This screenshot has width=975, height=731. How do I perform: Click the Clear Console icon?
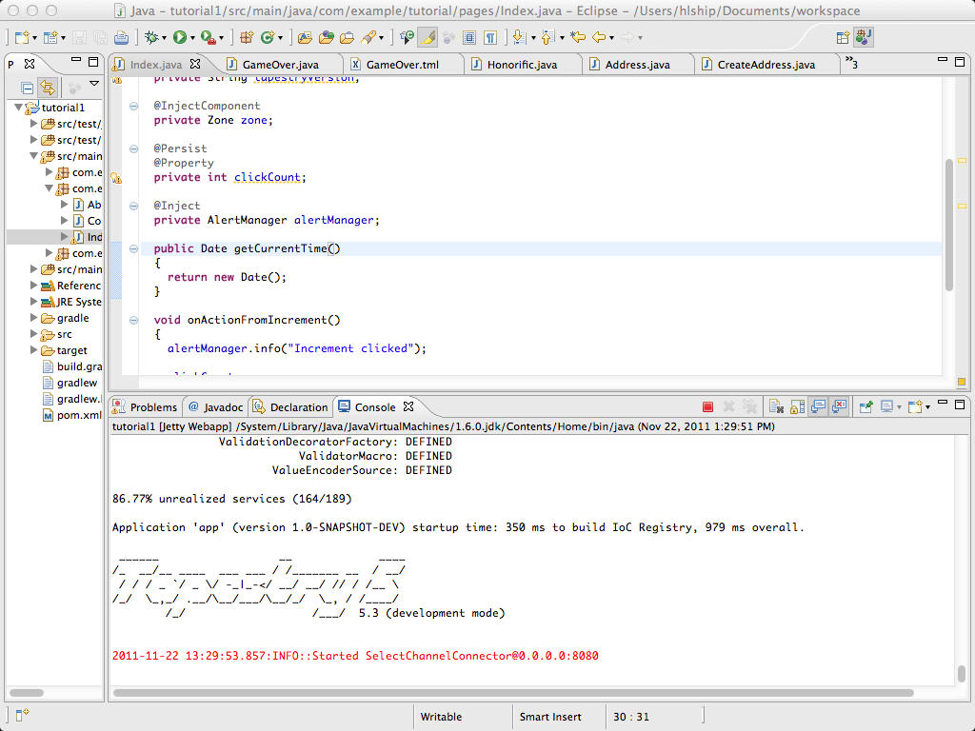click(x=776, y=407)
